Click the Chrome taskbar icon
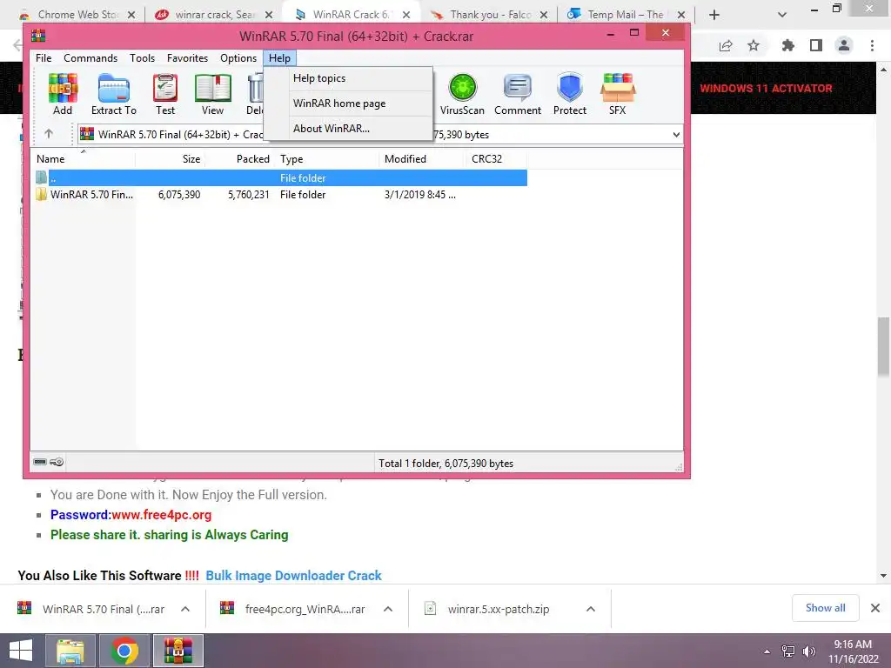Viewport: 891px width, 668px height. click(x=124, y=651)
